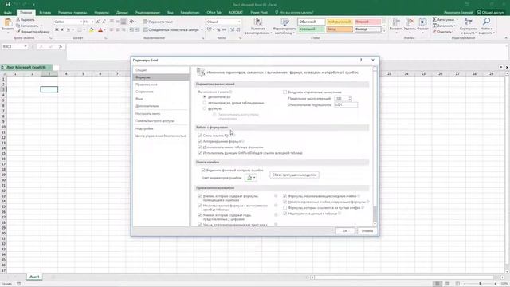Click the Wrap Text (Перенести текст) icon

[x=145, y=22]
